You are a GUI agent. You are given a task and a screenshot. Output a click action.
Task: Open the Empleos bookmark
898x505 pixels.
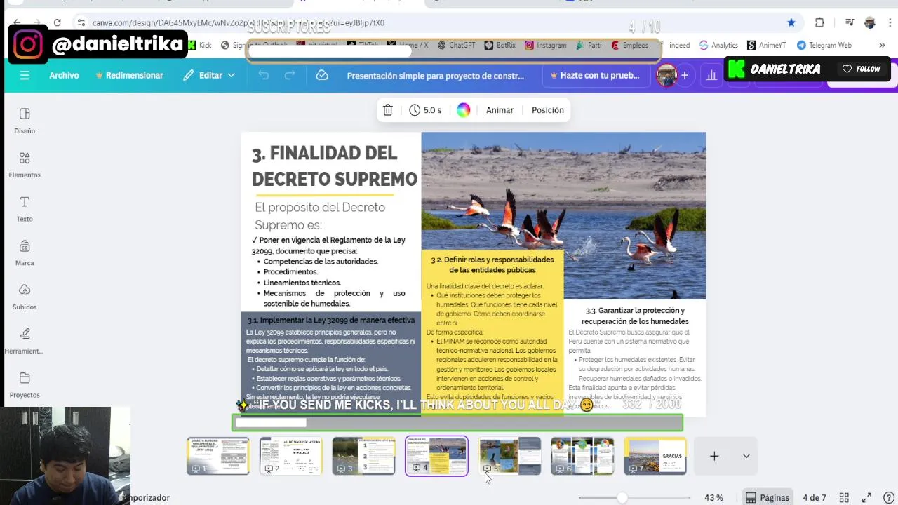click(x=629, y=45)
